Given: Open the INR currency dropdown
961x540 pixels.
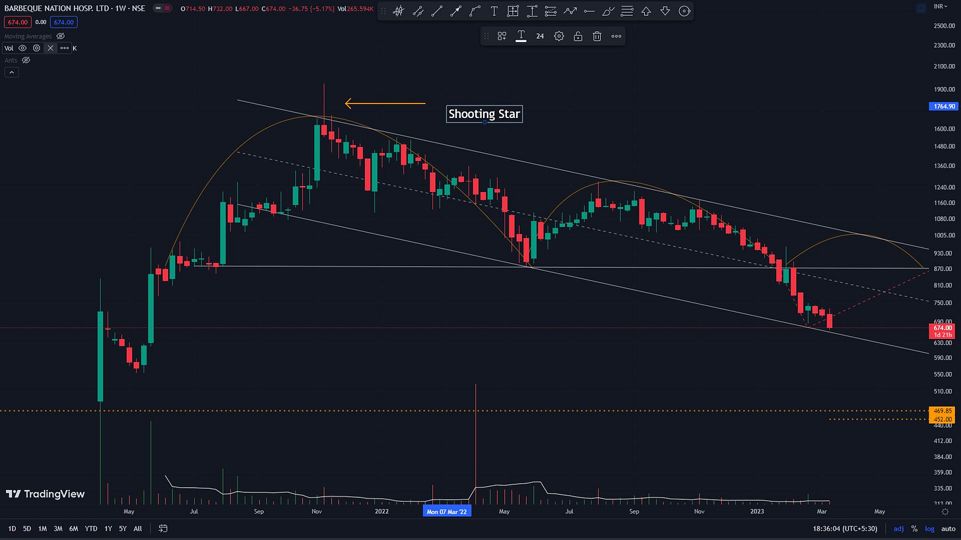Looking at the screenshot, I should [x=941, y=7].
